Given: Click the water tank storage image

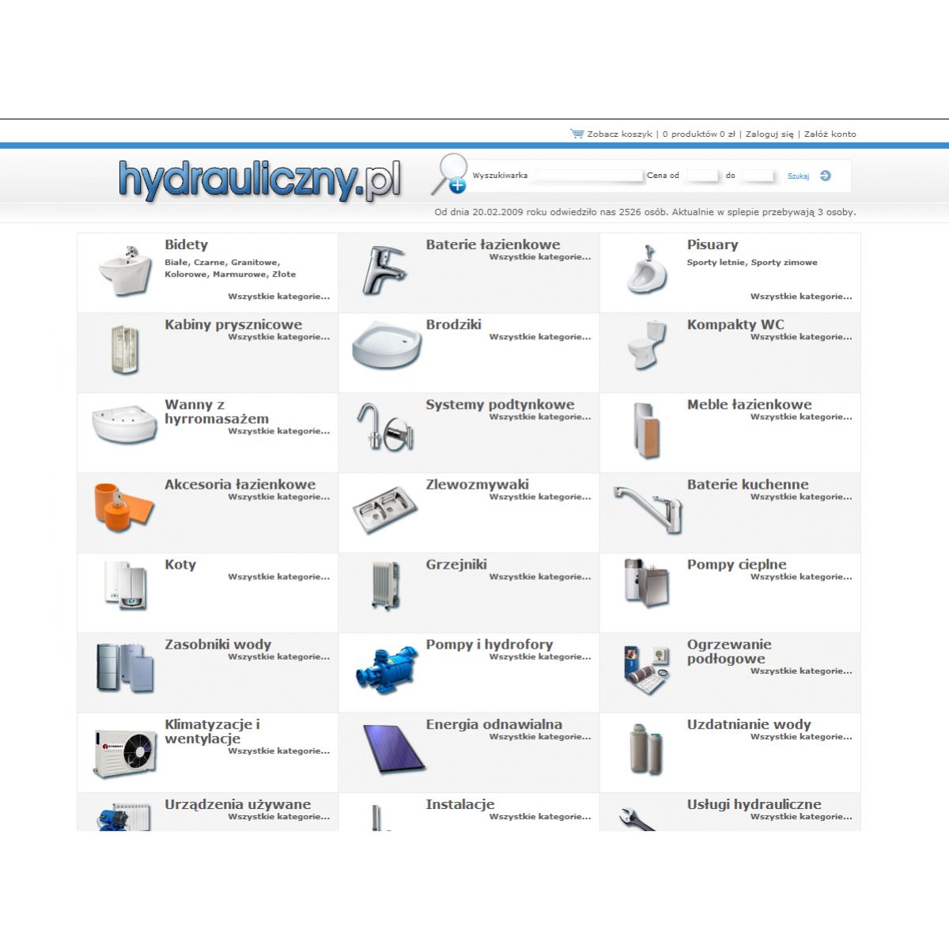Looking at the screenshot, I should point(125,667).
